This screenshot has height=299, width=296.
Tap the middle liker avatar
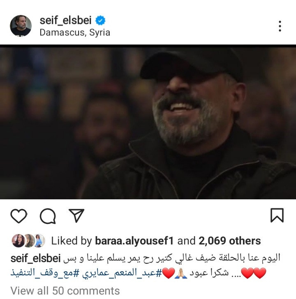(29, 241)
